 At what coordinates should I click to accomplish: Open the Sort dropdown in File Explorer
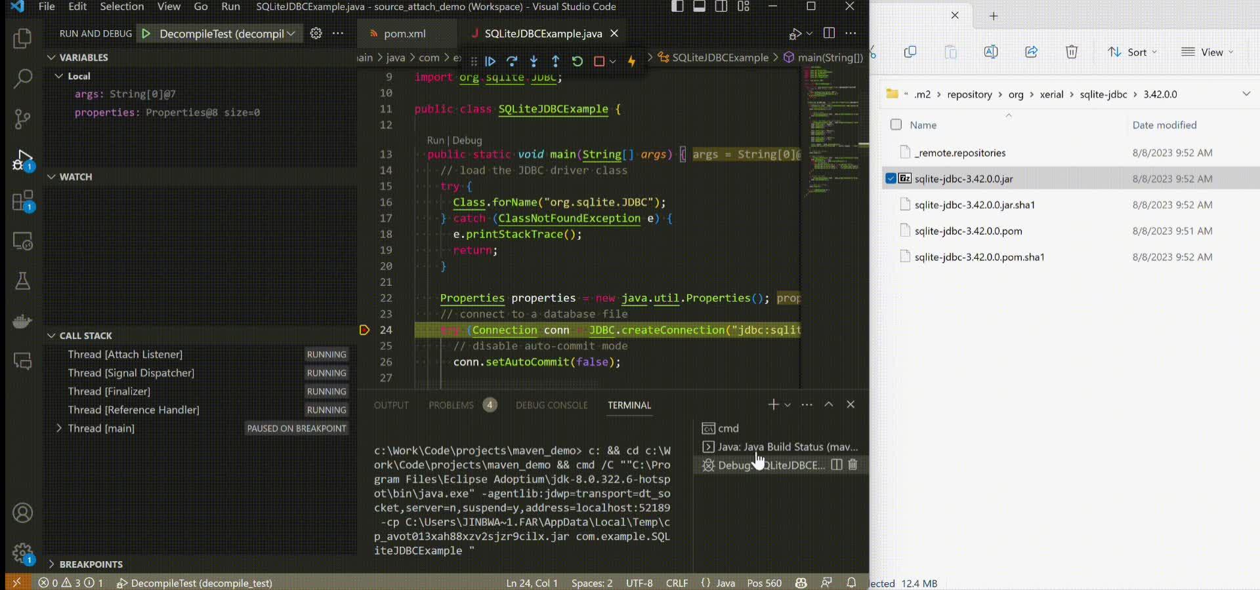point(1133,52)
